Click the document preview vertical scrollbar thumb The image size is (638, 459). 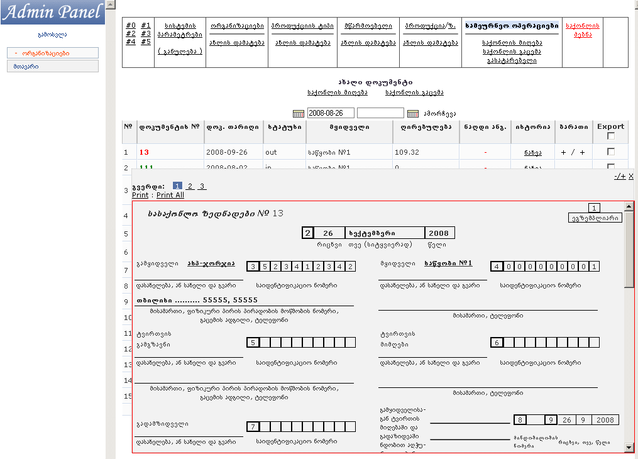click(629, 249)
